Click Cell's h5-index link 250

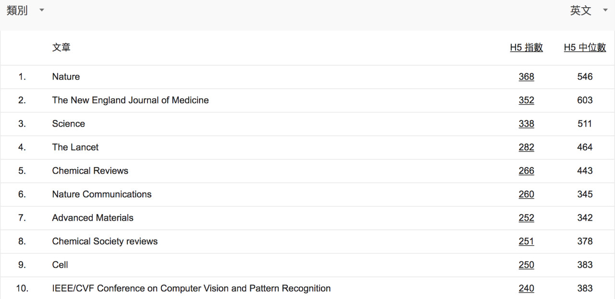(526, 265)
